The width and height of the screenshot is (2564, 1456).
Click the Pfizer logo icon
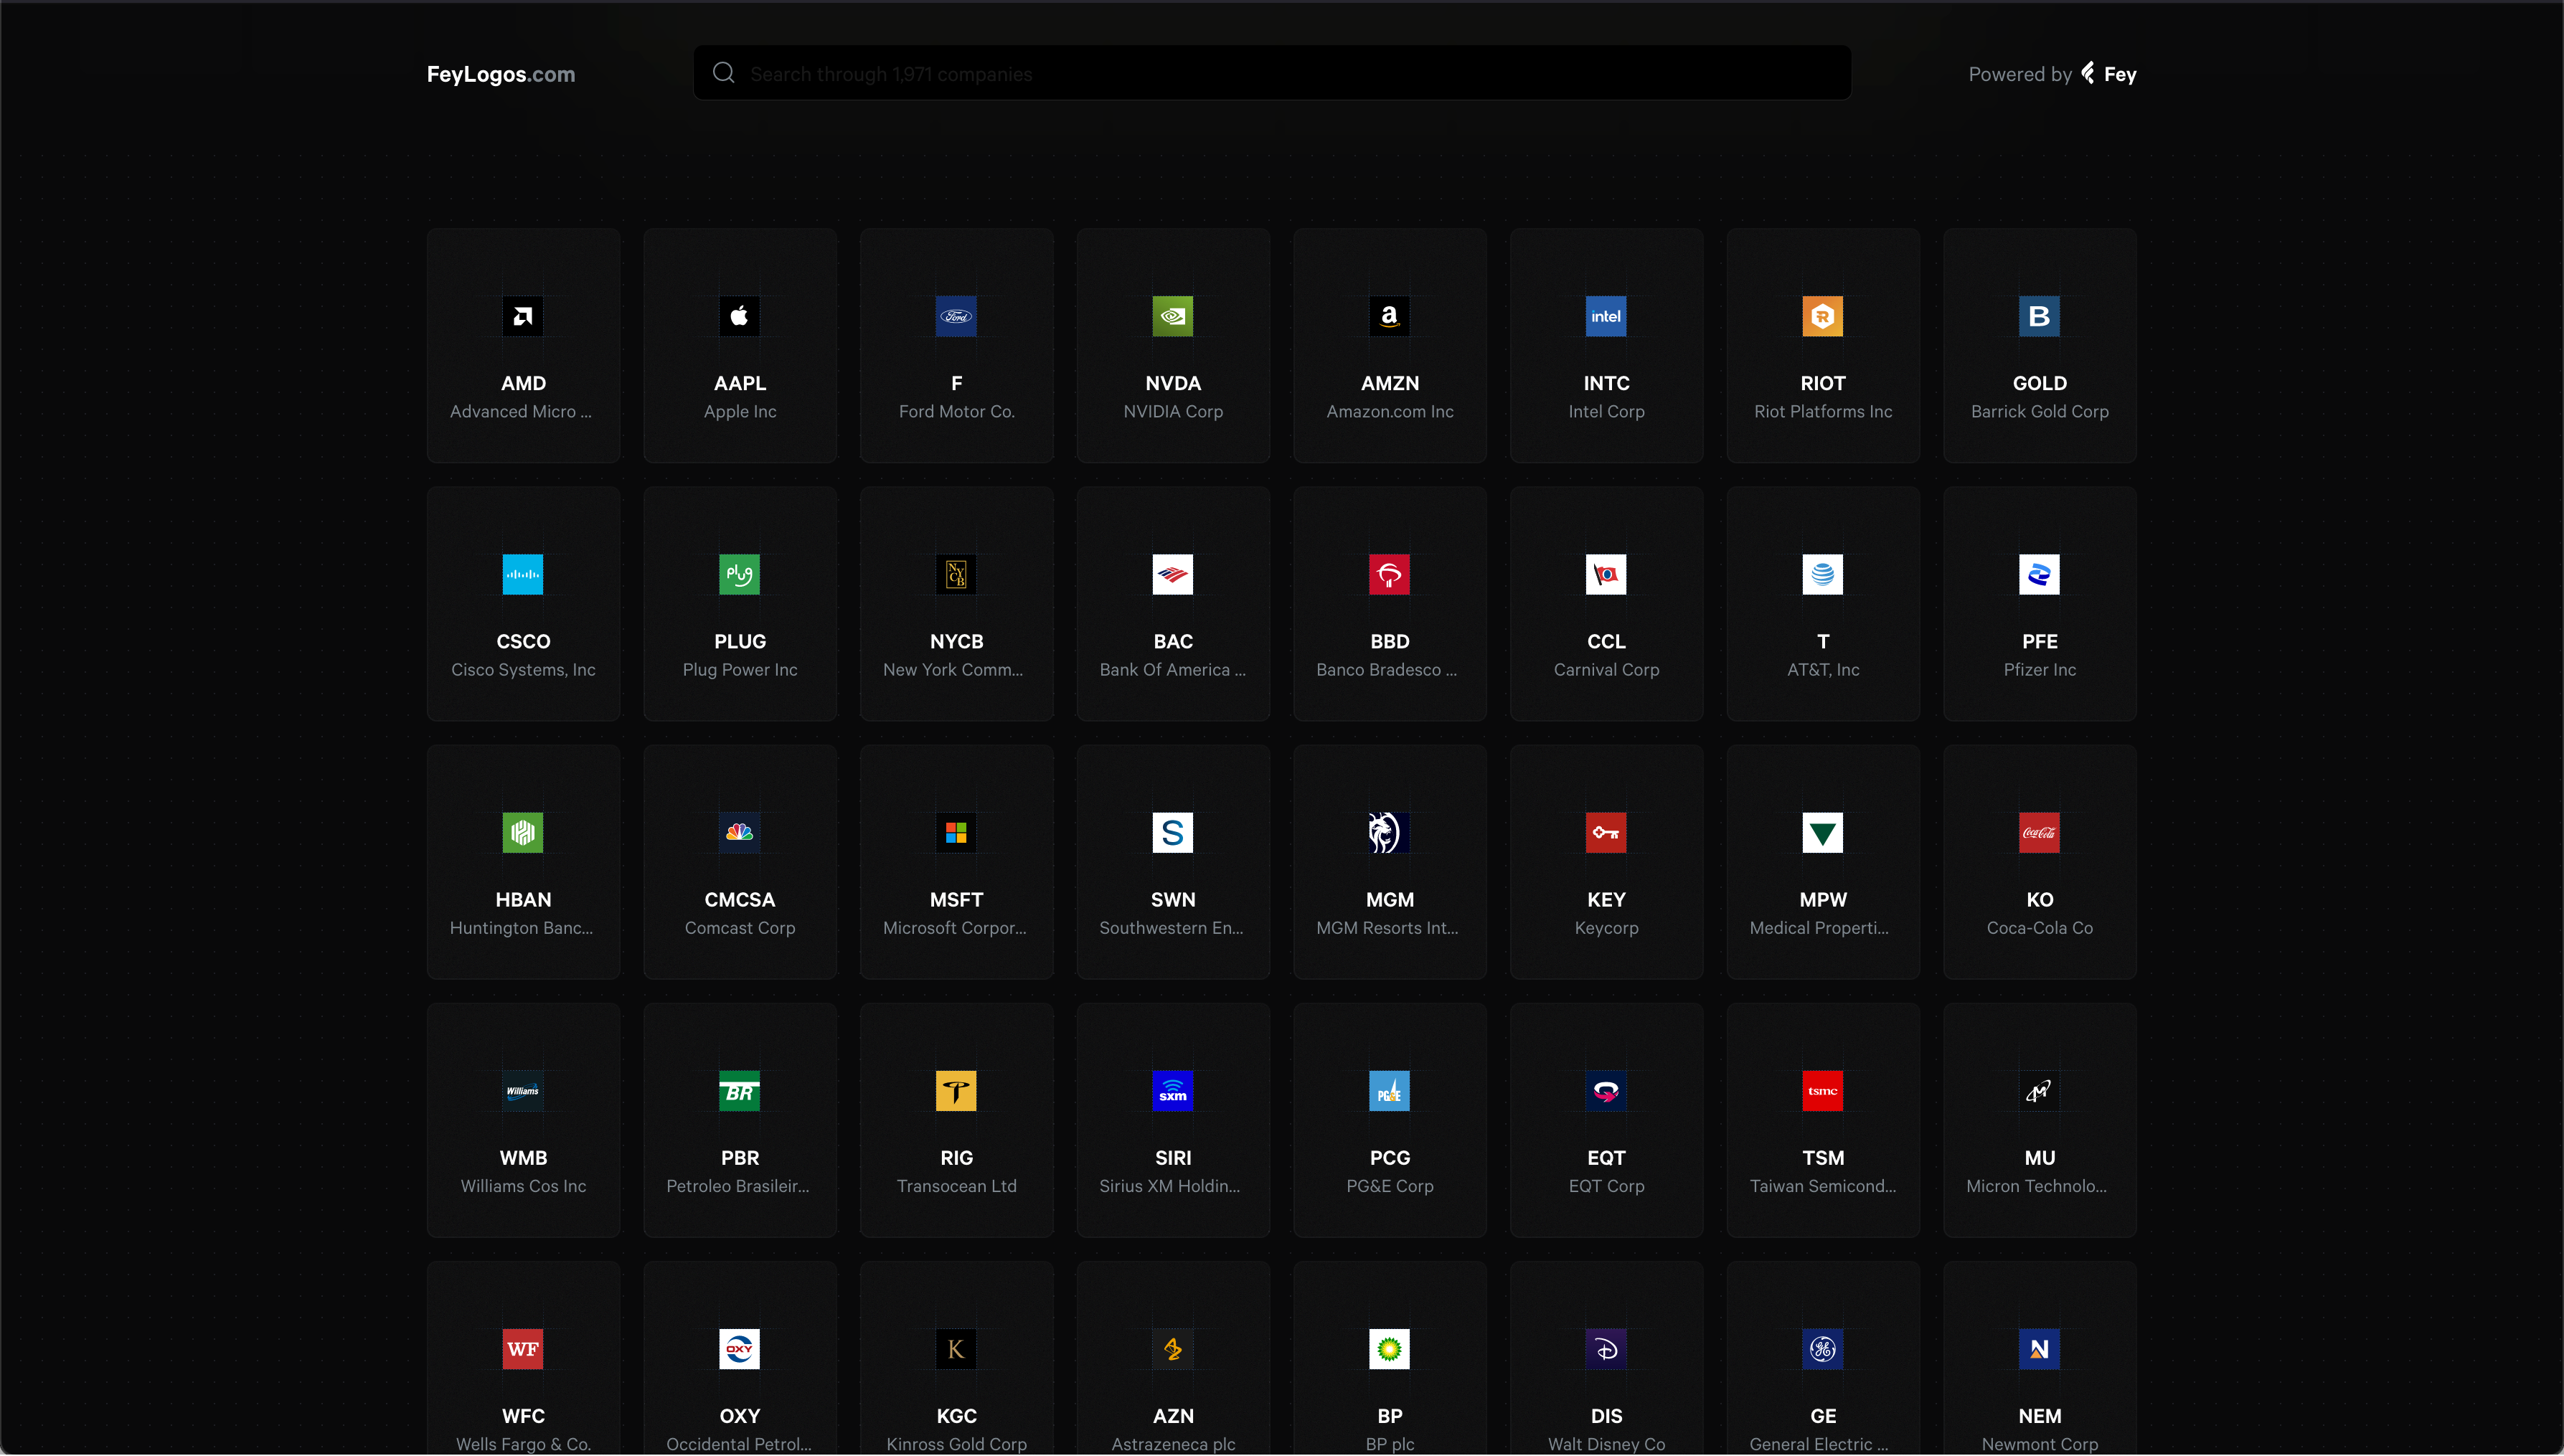point(2040,574)
